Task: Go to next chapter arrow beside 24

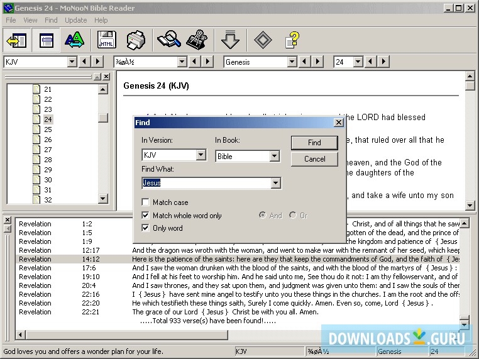Action: [x=383, y=62]
